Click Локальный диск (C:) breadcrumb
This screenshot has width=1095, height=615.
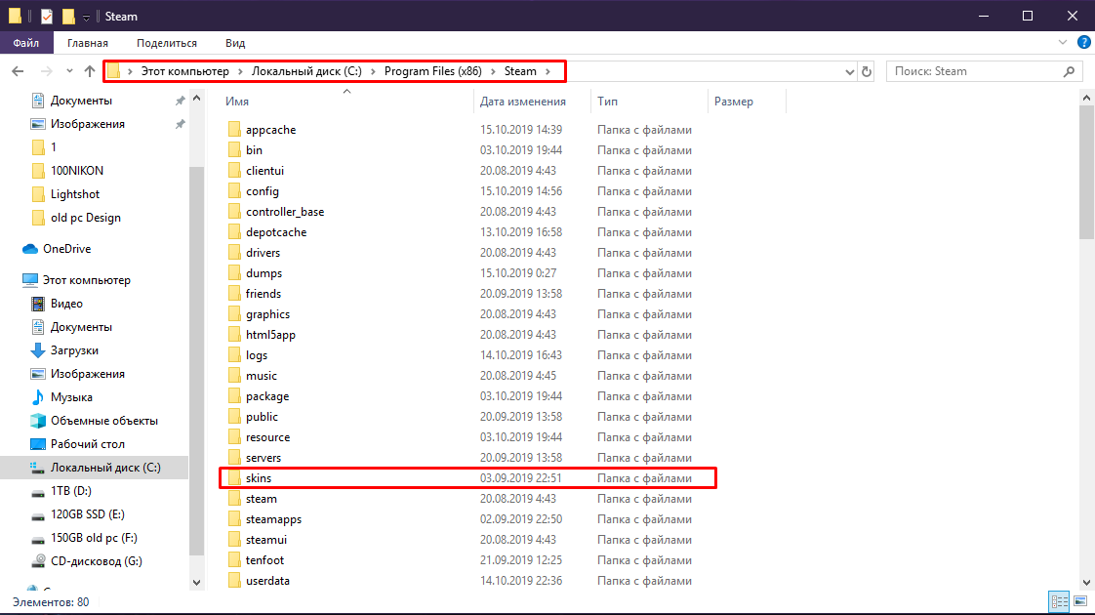point(306,71)
